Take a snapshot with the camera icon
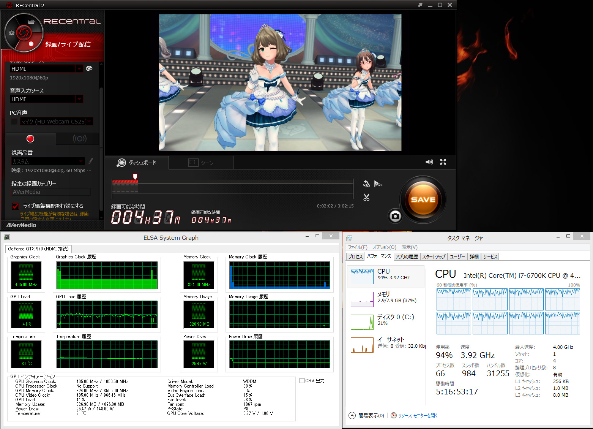Viewport: 593px width, 429px height. pos(395,216)
